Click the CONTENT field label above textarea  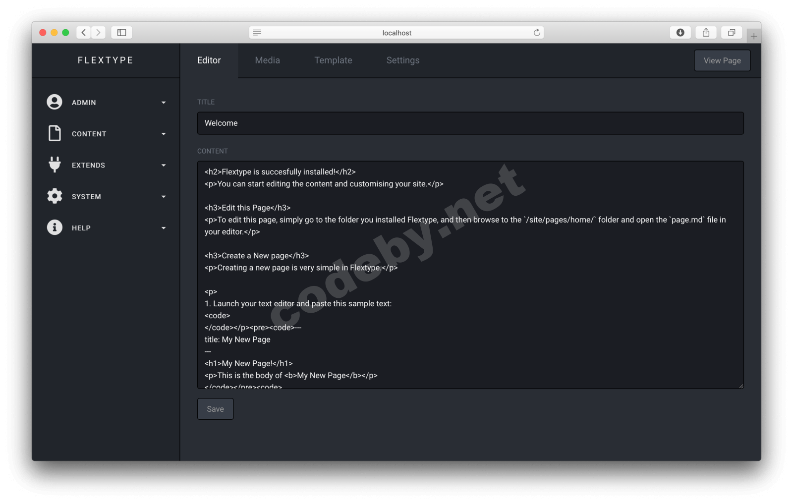213,151
